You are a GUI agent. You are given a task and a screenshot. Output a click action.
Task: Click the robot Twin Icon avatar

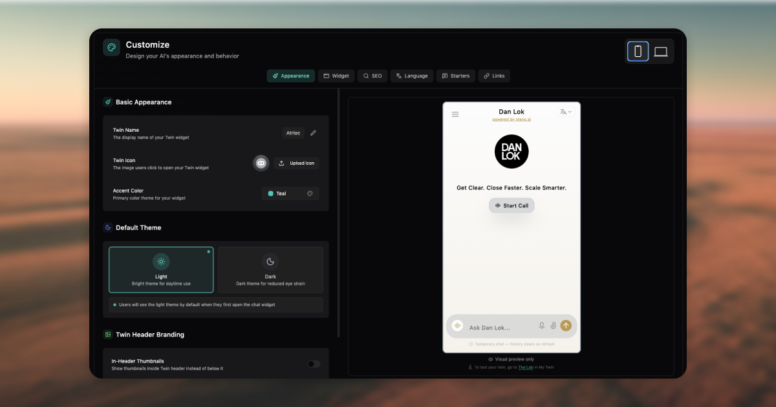tap(261, 163)
